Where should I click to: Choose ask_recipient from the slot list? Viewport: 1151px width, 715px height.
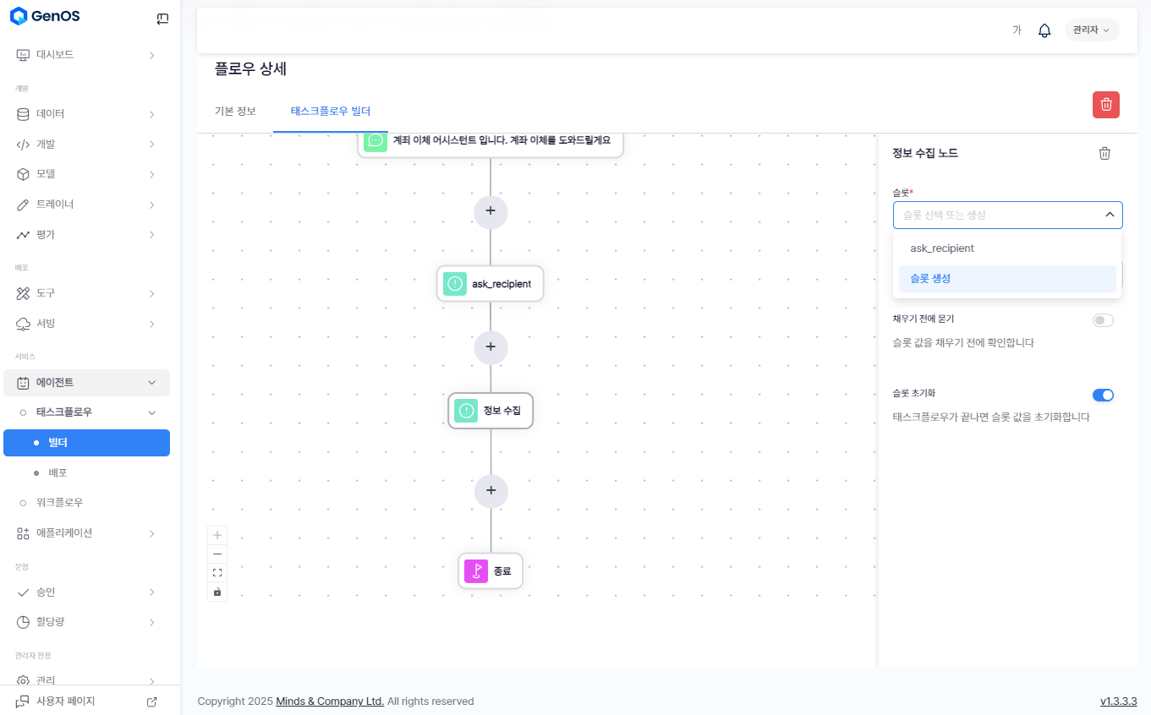(x=942, y=248)
